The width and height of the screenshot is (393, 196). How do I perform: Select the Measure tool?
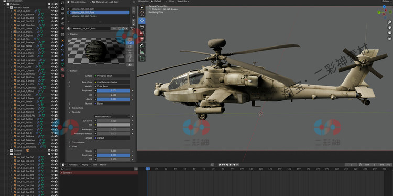click(x=142, y=52)
